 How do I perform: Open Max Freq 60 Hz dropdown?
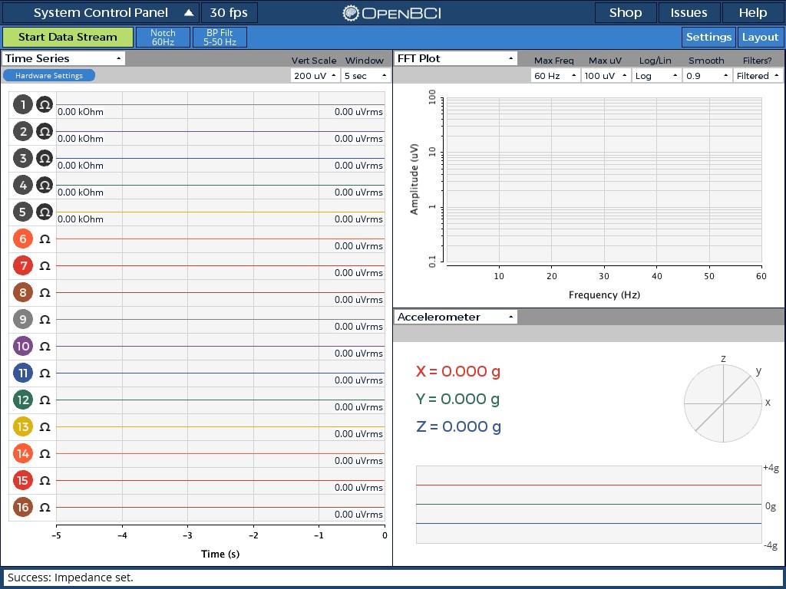pos(556,76)
